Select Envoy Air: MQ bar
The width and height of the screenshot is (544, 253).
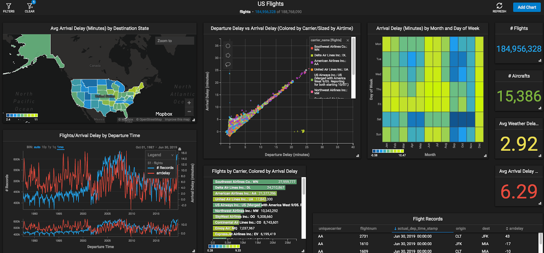click(223, 228)
